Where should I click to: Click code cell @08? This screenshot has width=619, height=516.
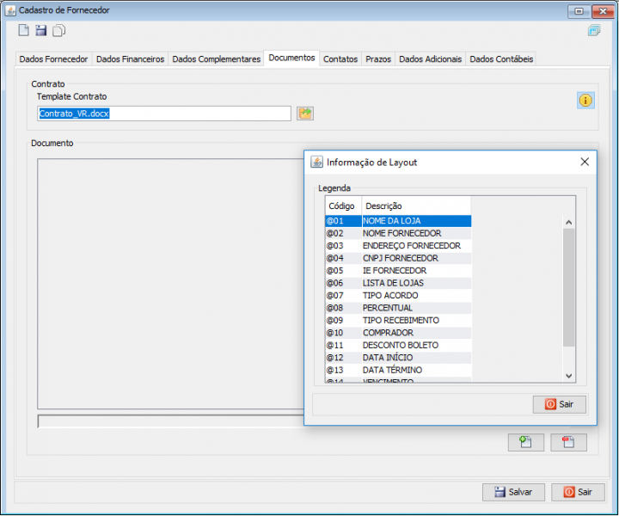tap(343, 308)
